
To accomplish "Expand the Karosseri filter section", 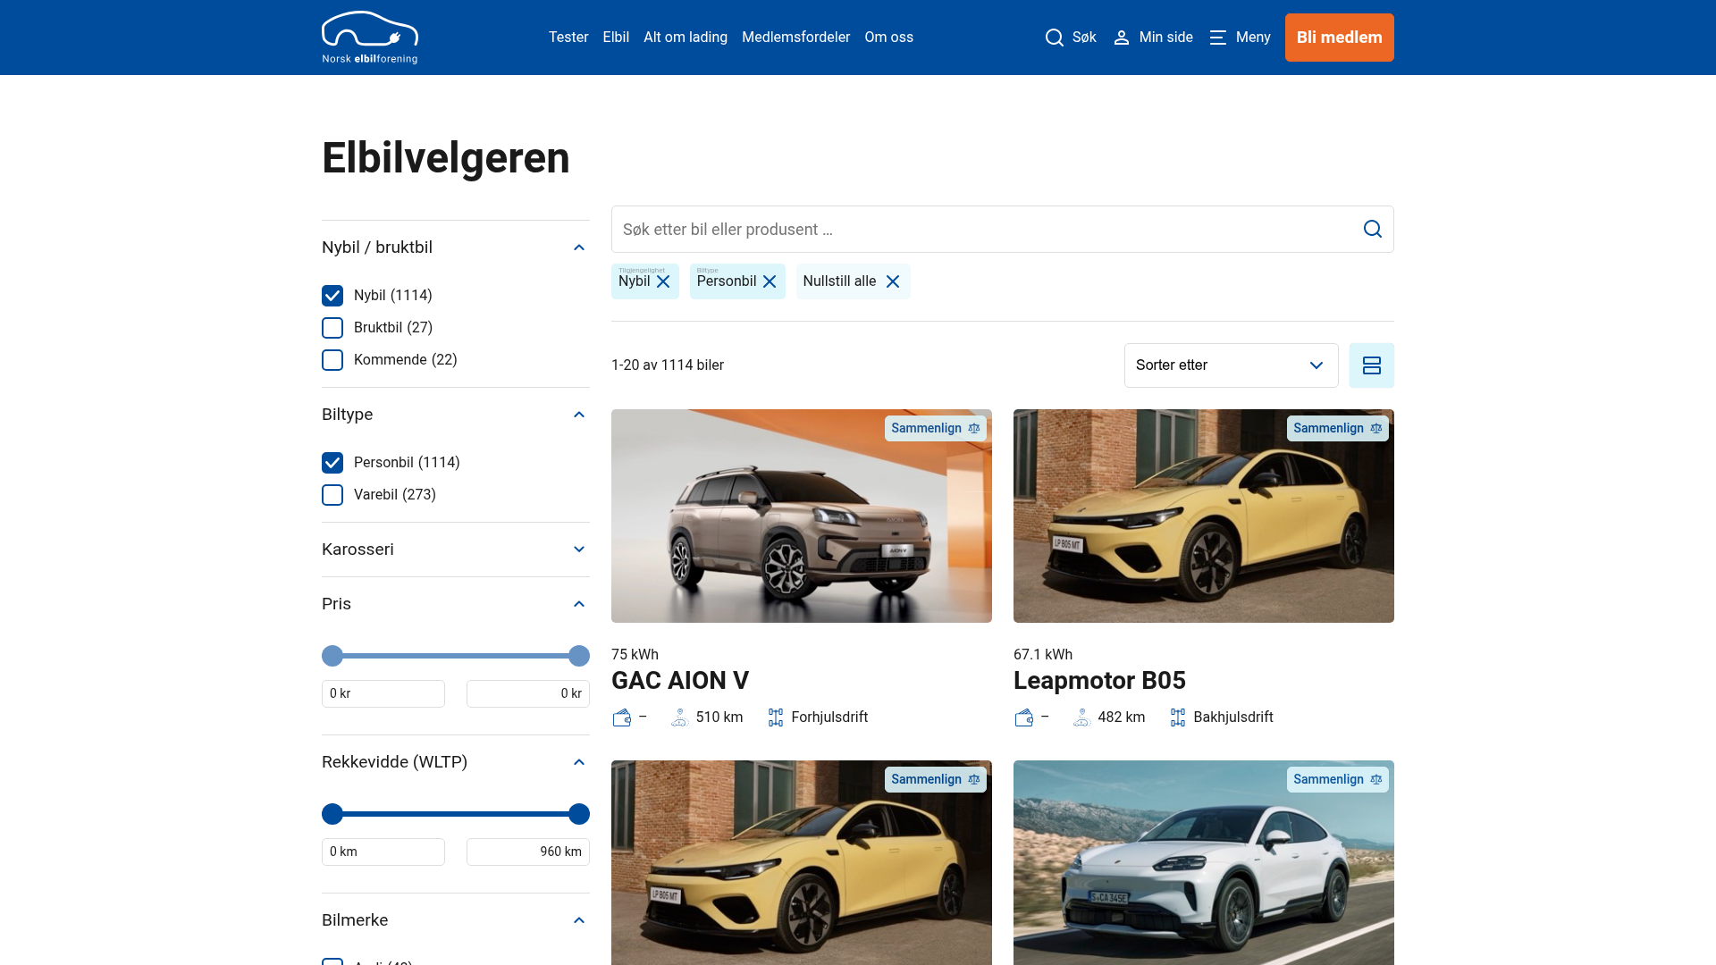I will tap(455, 550).
